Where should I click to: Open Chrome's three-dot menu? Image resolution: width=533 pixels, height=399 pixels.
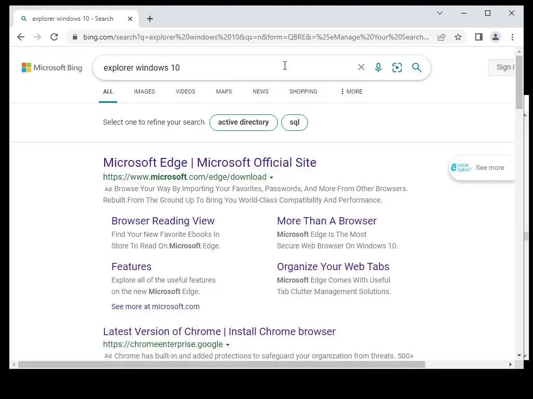(x=512, y=37)
